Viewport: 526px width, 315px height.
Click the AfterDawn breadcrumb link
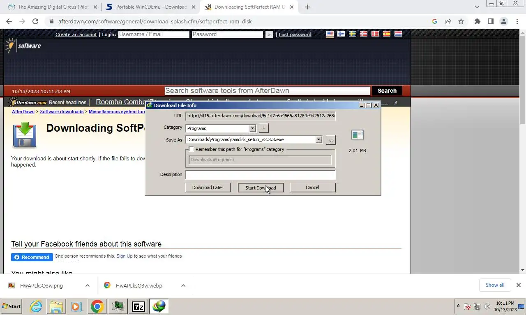tap(23, 112)
